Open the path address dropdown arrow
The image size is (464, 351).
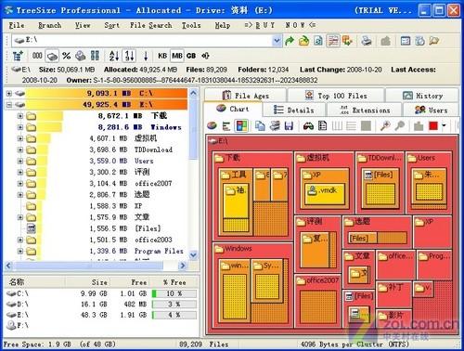277,41
